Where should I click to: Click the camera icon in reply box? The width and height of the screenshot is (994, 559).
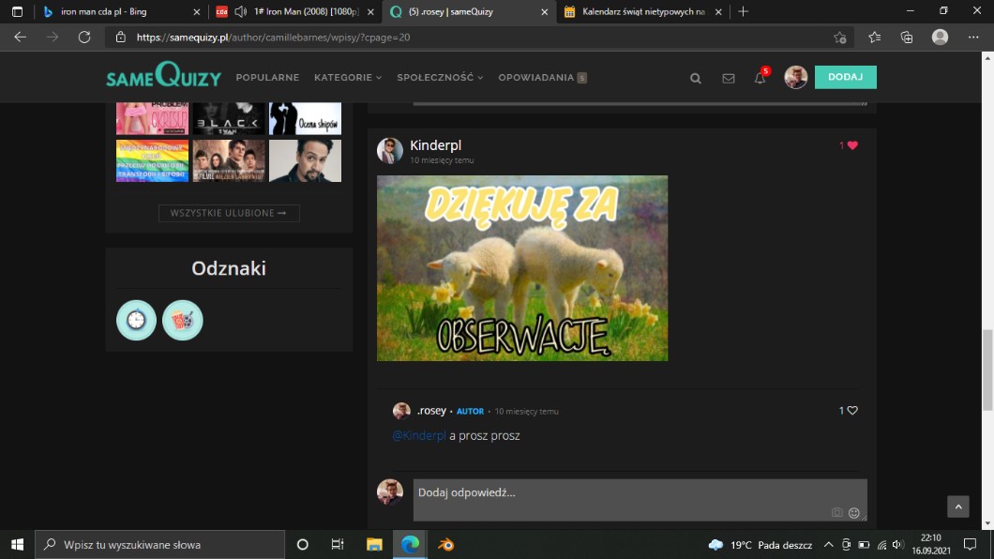click(836, 513)
